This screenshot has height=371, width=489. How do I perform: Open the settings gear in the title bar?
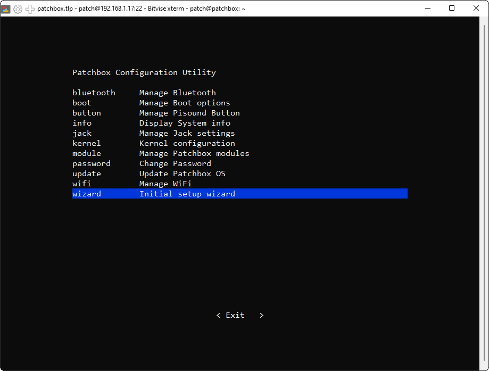(x=18, y=9)
